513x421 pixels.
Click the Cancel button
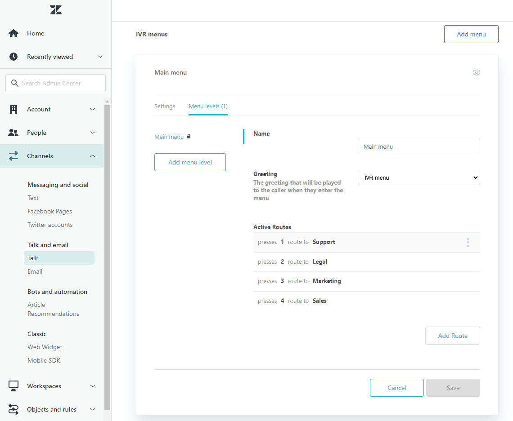pyautogui.click(x=396, y=388)
